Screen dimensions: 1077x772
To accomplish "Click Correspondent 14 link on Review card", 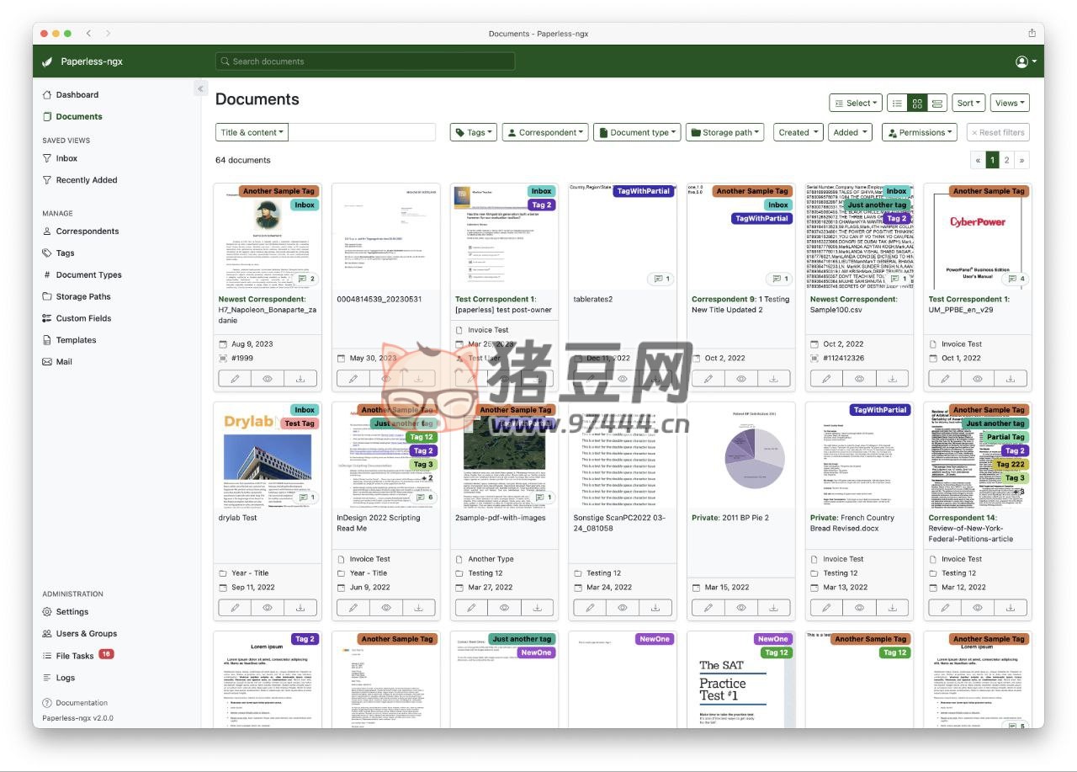I will 963,518.
